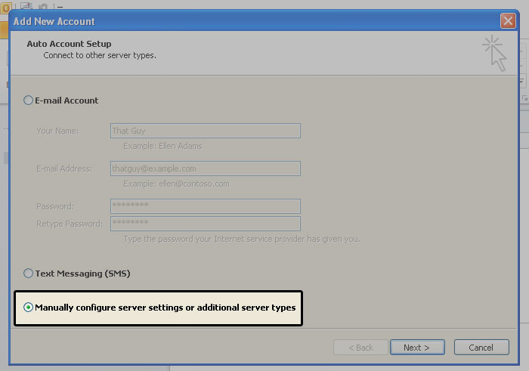Click the 'Example: Ellen Adams' hint text

click(162, 146)
